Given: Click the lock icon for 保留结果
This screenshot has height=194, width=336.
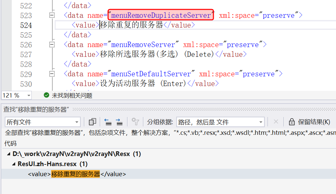Looking at the screenshot, I should [x=291, y=122].
